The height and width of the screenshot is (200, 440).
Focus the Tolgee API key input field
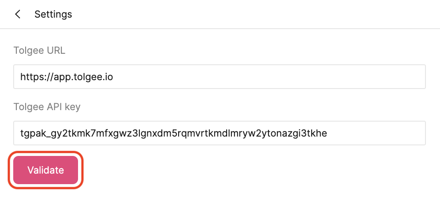(219, 133)
